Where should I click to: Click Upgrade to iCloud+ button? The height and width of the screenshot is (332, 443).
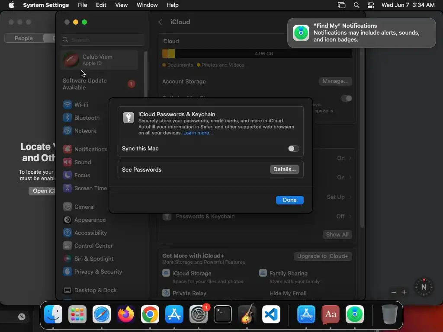coord(323,256)
